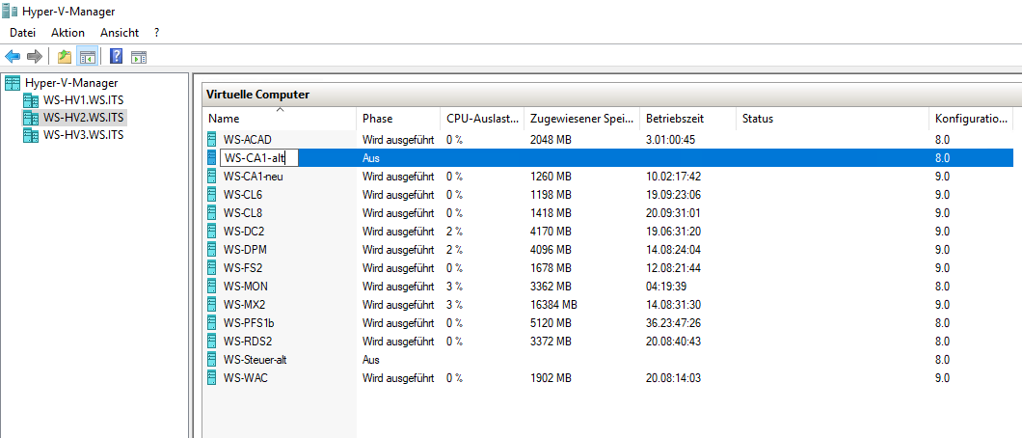Open the Datei menu
This screenshot has width=1022, height=438.
click(23, 33)
